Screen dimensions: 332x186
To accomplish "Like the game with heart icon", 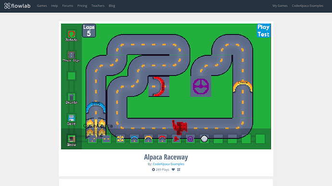I will [173, 170].
